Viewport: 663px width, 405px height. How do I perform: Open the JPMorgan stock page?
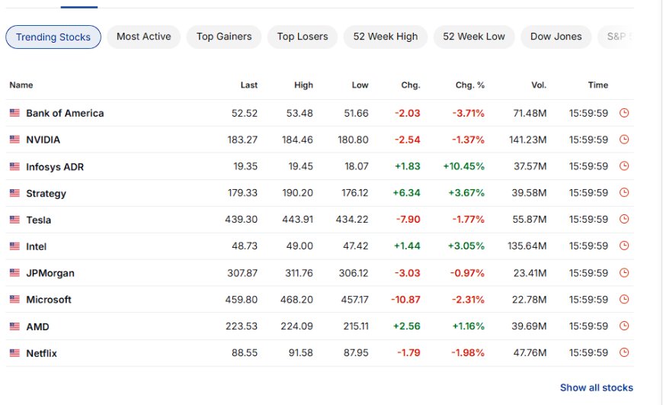(x=50, y=273)
